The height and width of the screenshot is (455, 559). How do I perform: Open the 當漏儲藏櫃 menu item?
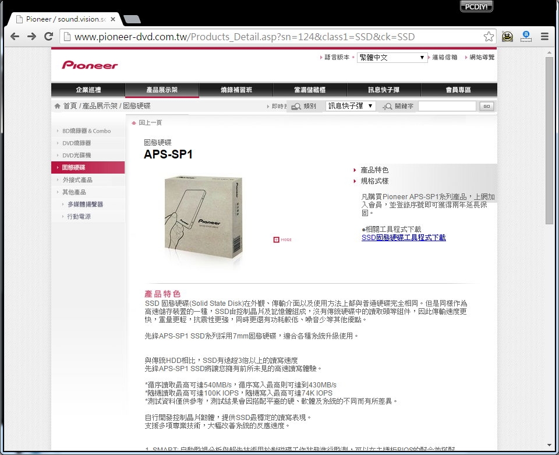[310, 90]
